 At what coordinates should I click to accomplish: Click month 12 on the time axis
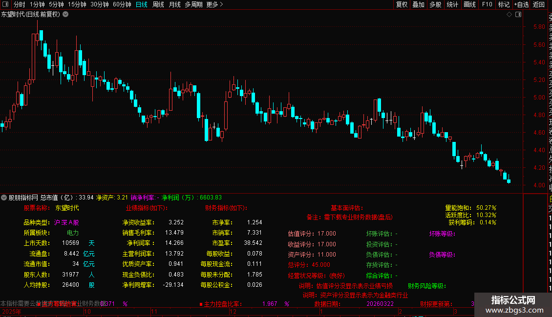pyautogui.click(x=233, y=311)
